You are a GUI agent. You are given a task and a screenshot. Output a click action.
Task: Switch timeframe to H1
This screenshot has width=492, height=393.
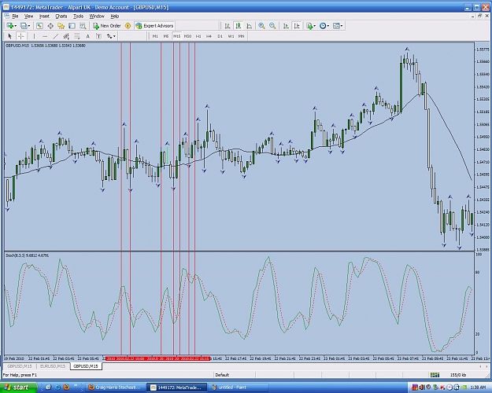coord(198,36)
